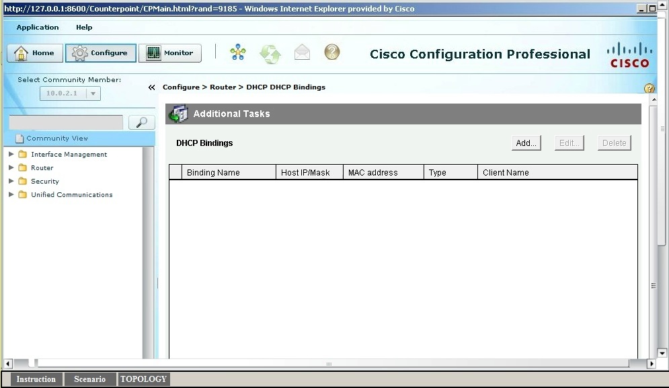Select the Interface Management tree label
The height and width of the screenshot is (388, 669).
(x=69, y=155)
